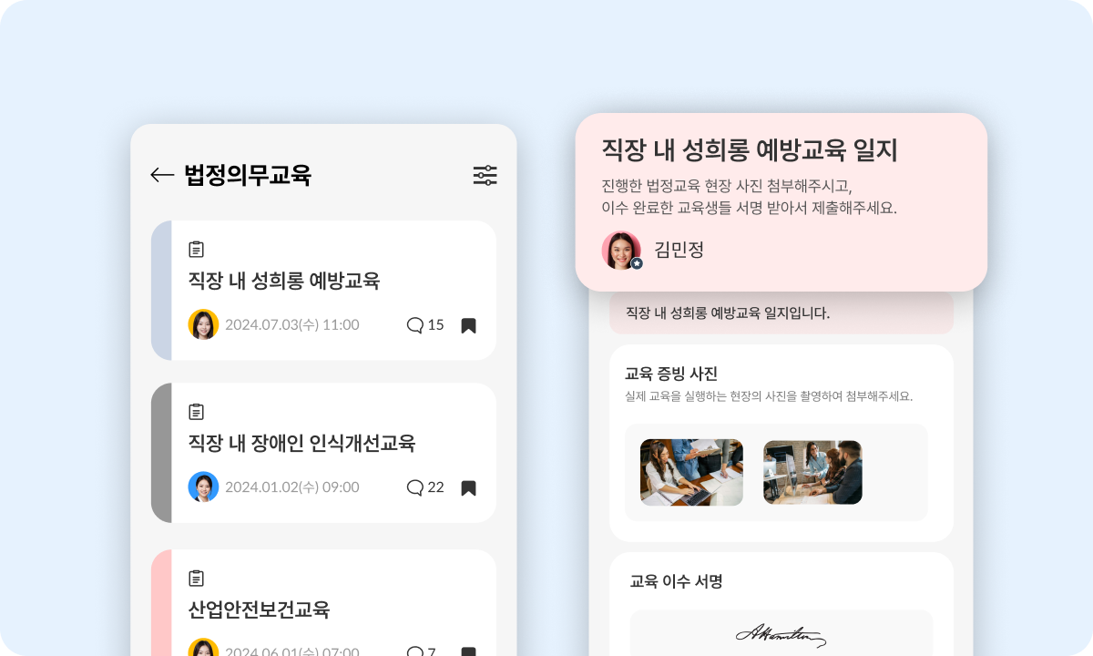Click clipboard icon above 직장 내 성희롱 예방교육
Screen dimensions: 1093x656
click(x=196, y=249)
